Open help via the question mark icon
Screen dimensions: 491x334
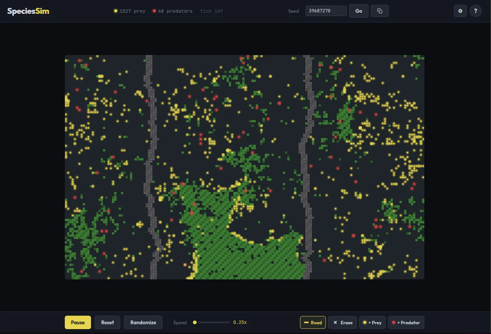tap(475, 11)
